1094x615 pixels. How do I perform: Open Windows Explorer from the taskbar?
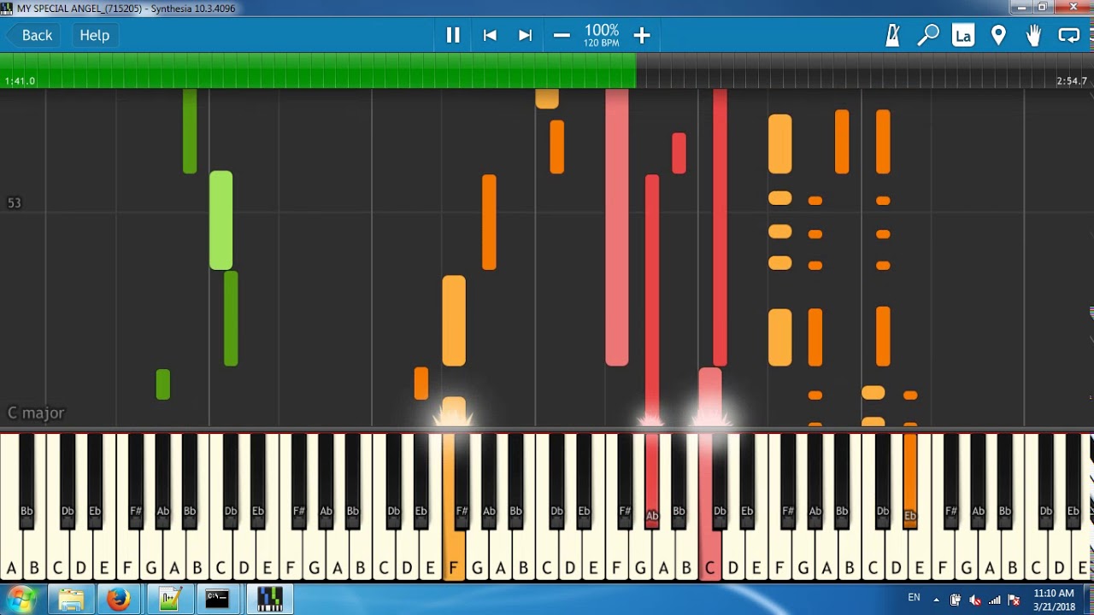click(71, 600)
